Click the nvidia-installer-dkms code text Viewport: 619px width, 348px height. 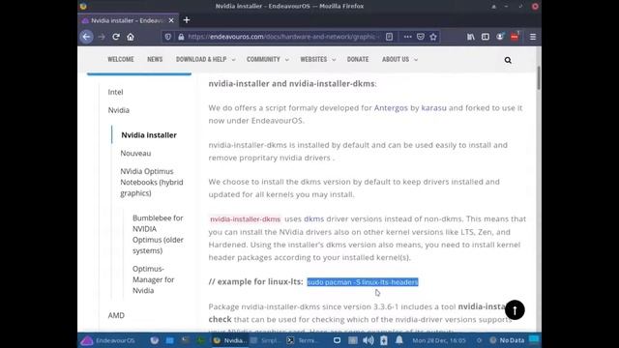point(245,219)
